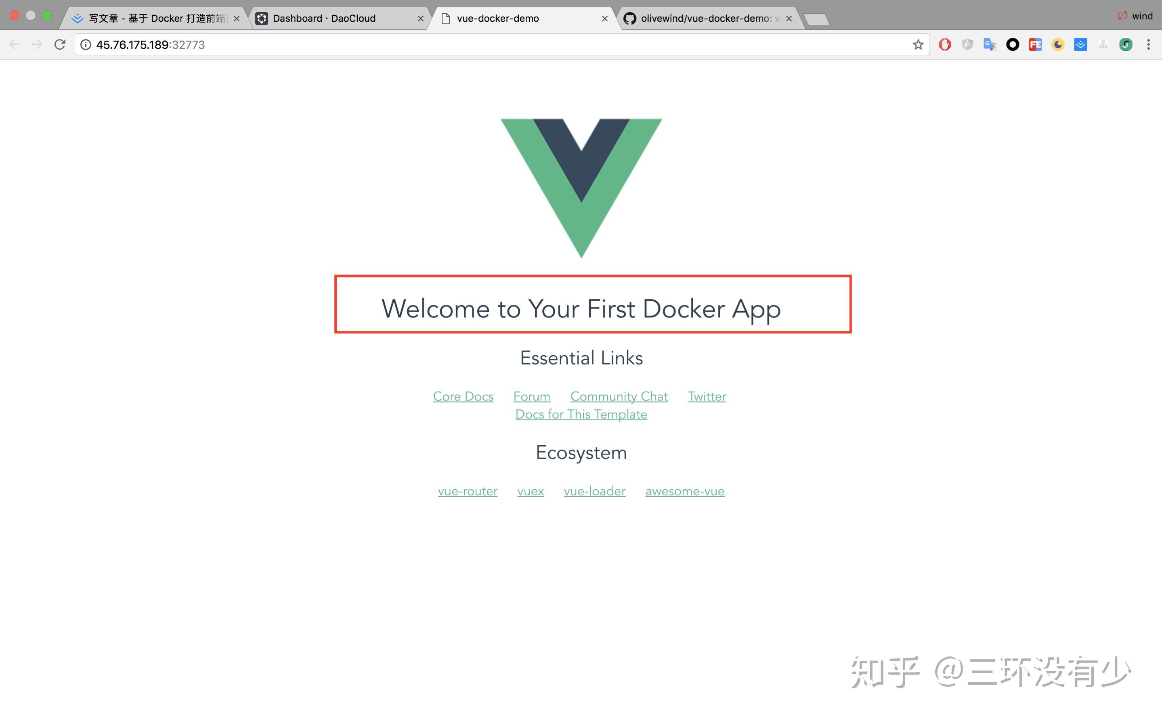
Task: Click the red and blue FE extension icon
Action: (1035, 45)
